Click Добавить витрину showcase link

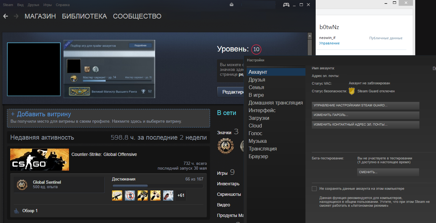[x=41, y=114]
